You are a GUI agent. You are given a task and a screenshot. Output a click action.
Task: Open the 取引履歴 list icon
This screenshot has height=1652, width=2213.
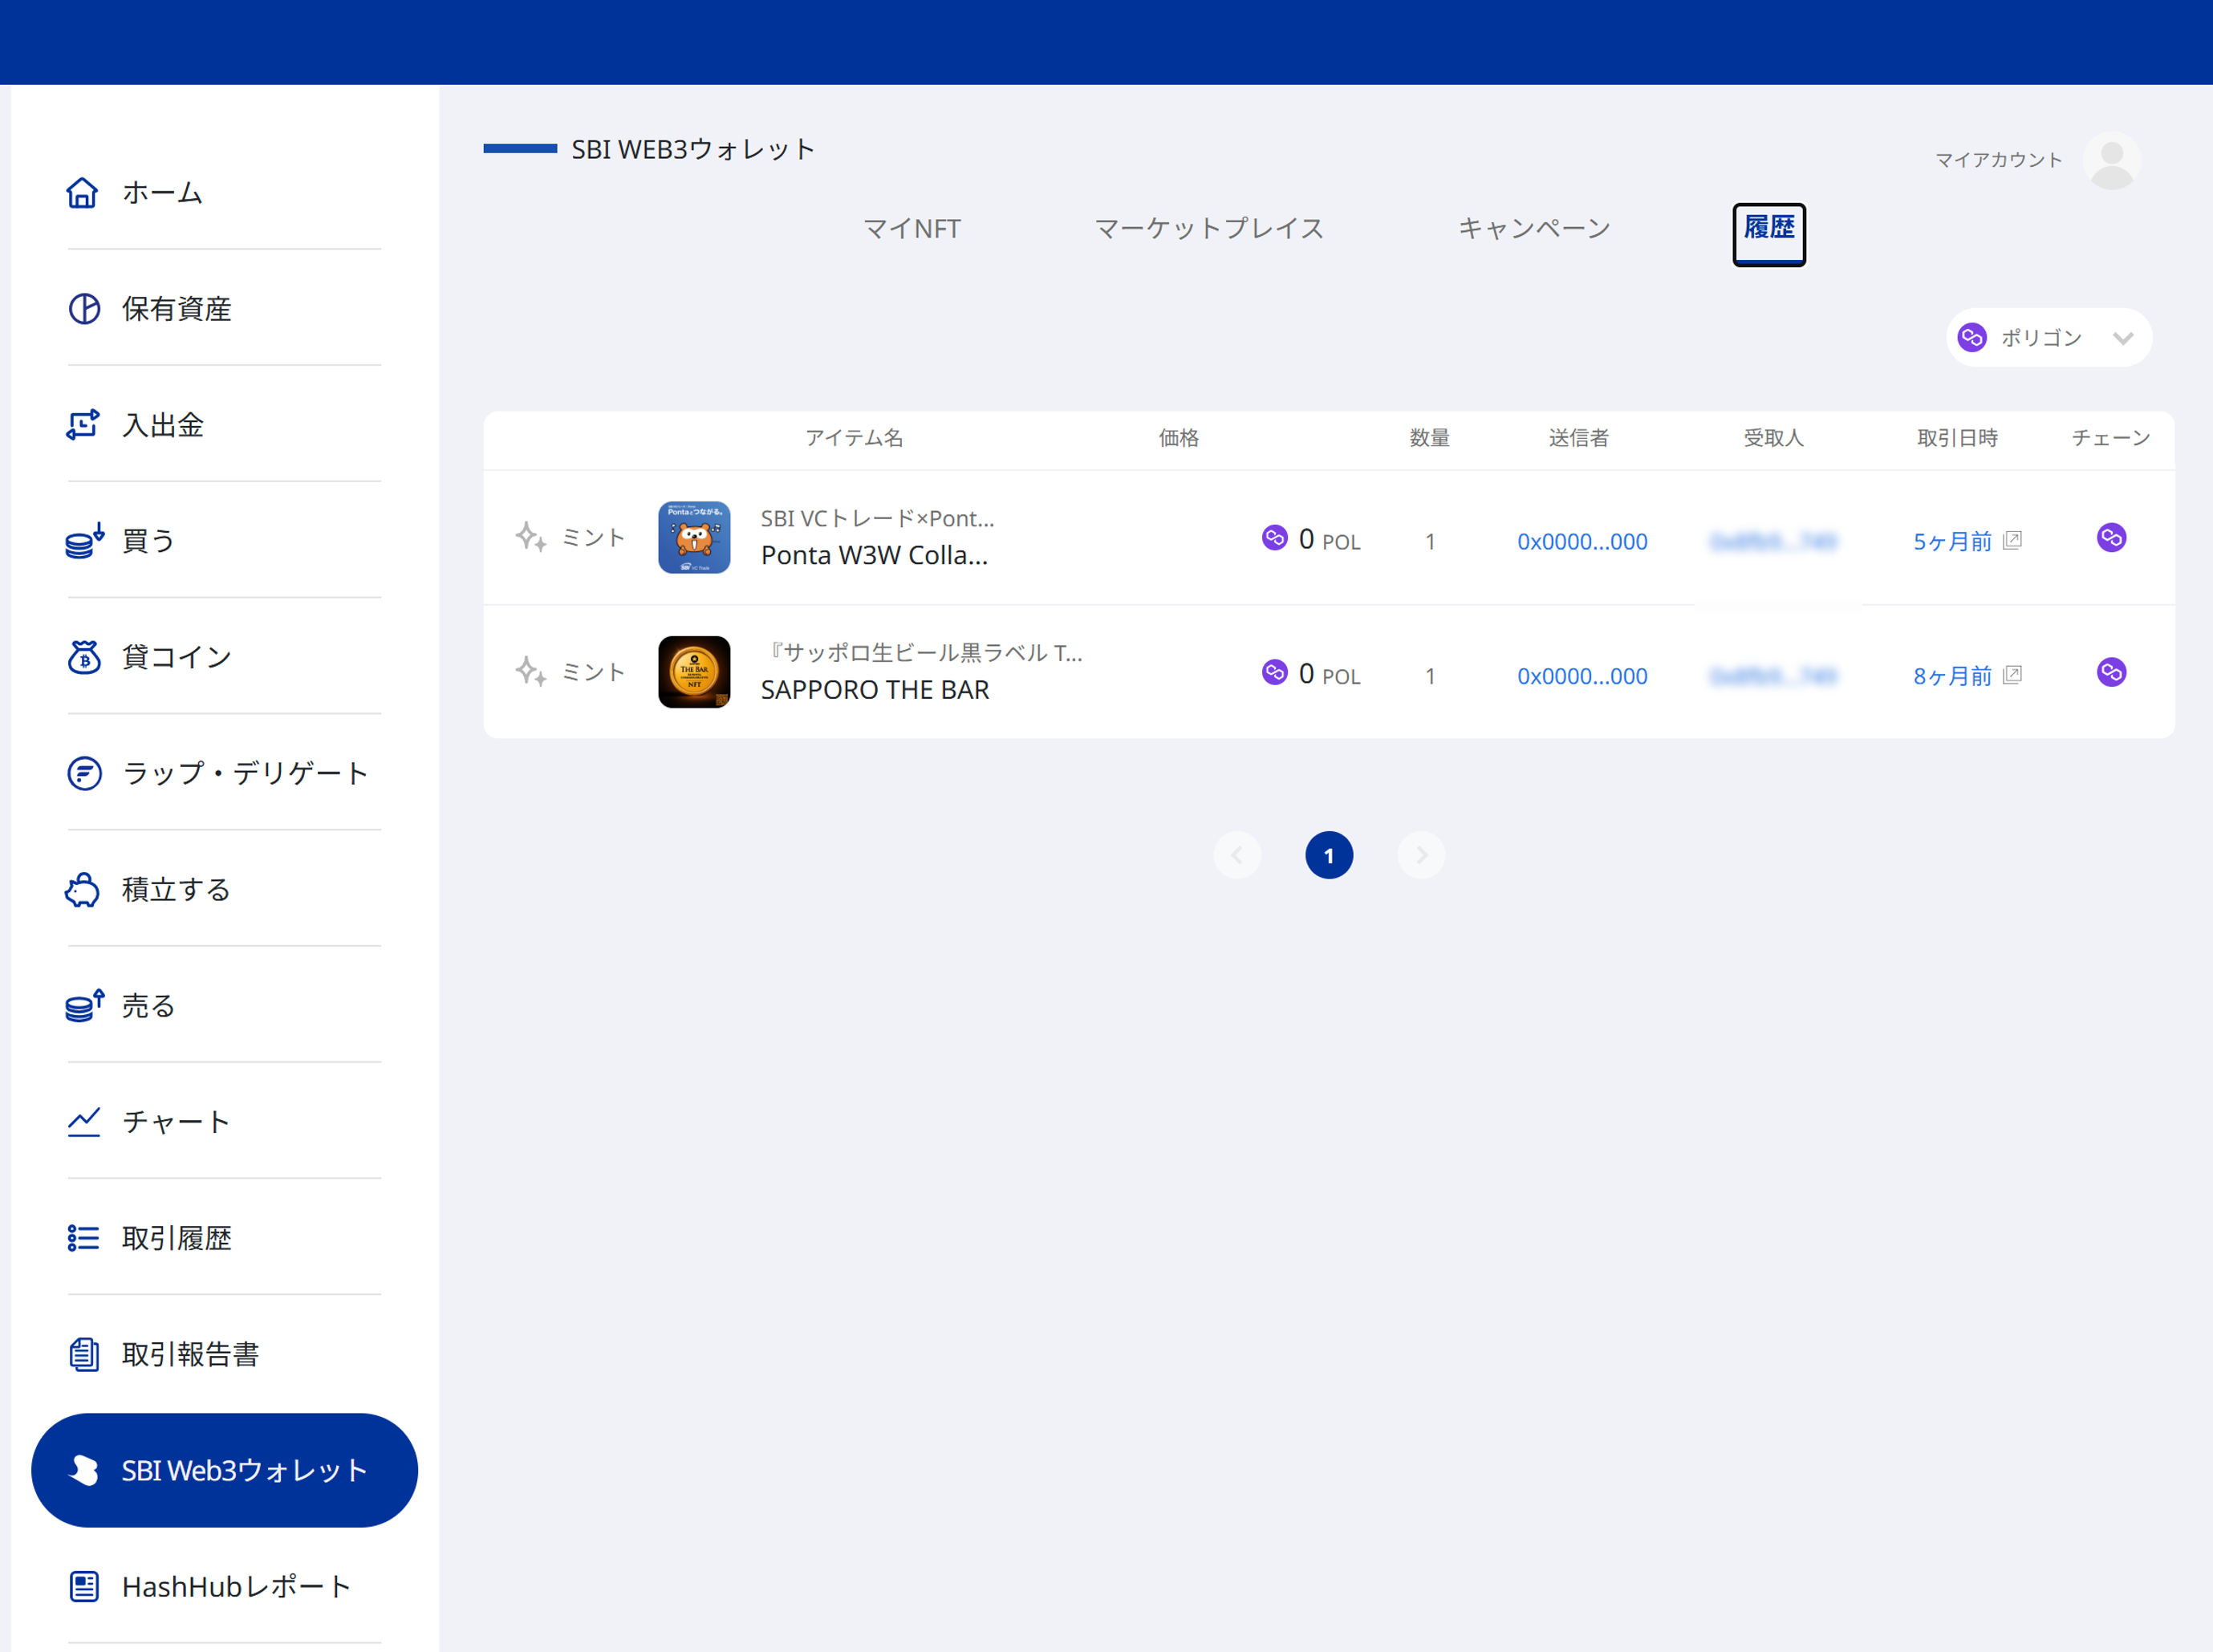(x=83, y=1238)
